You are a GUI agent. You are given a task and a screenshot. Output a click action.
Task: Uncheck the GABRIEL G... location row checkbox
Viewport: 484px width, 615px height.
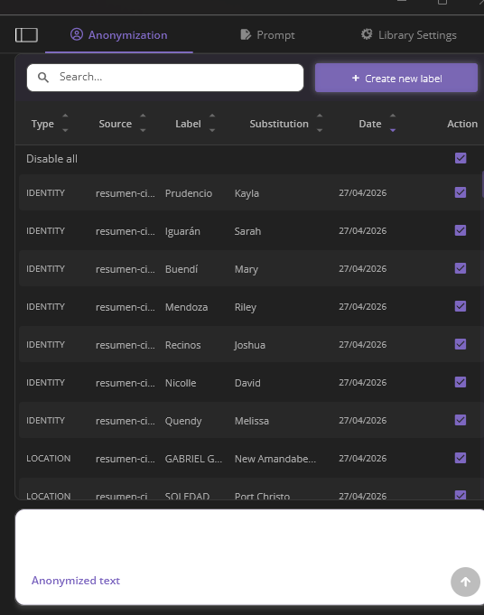click(x=461, y=458)
